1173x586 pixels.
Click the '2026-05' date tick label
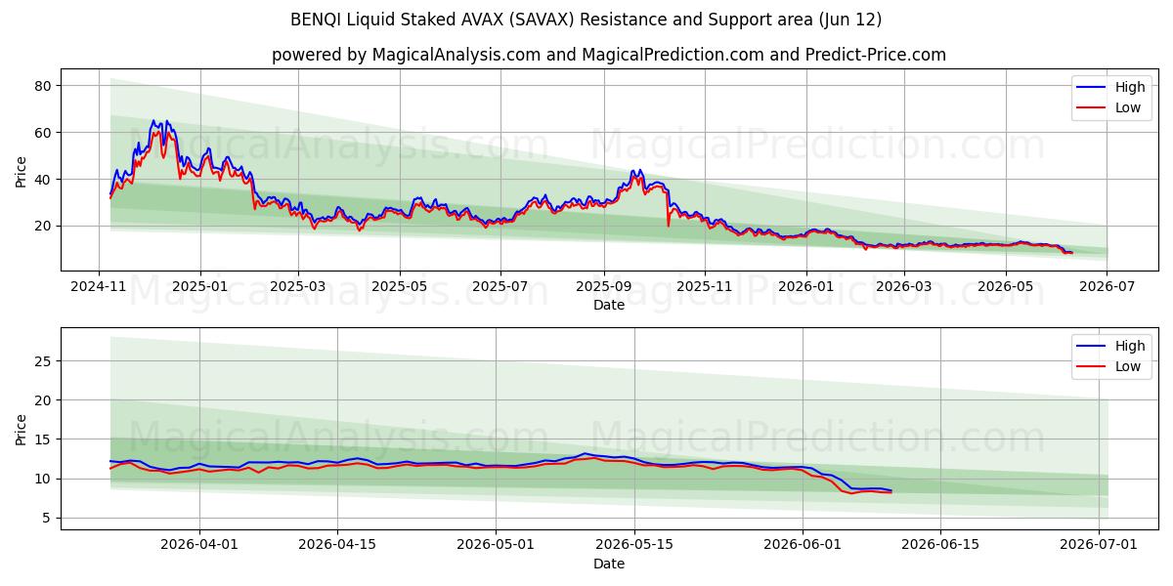1005,287
